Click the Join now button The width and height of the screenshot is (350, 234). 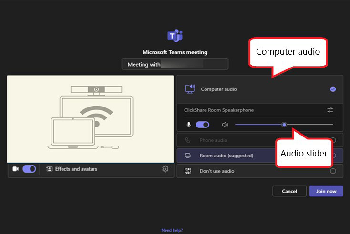click(326, 191)
